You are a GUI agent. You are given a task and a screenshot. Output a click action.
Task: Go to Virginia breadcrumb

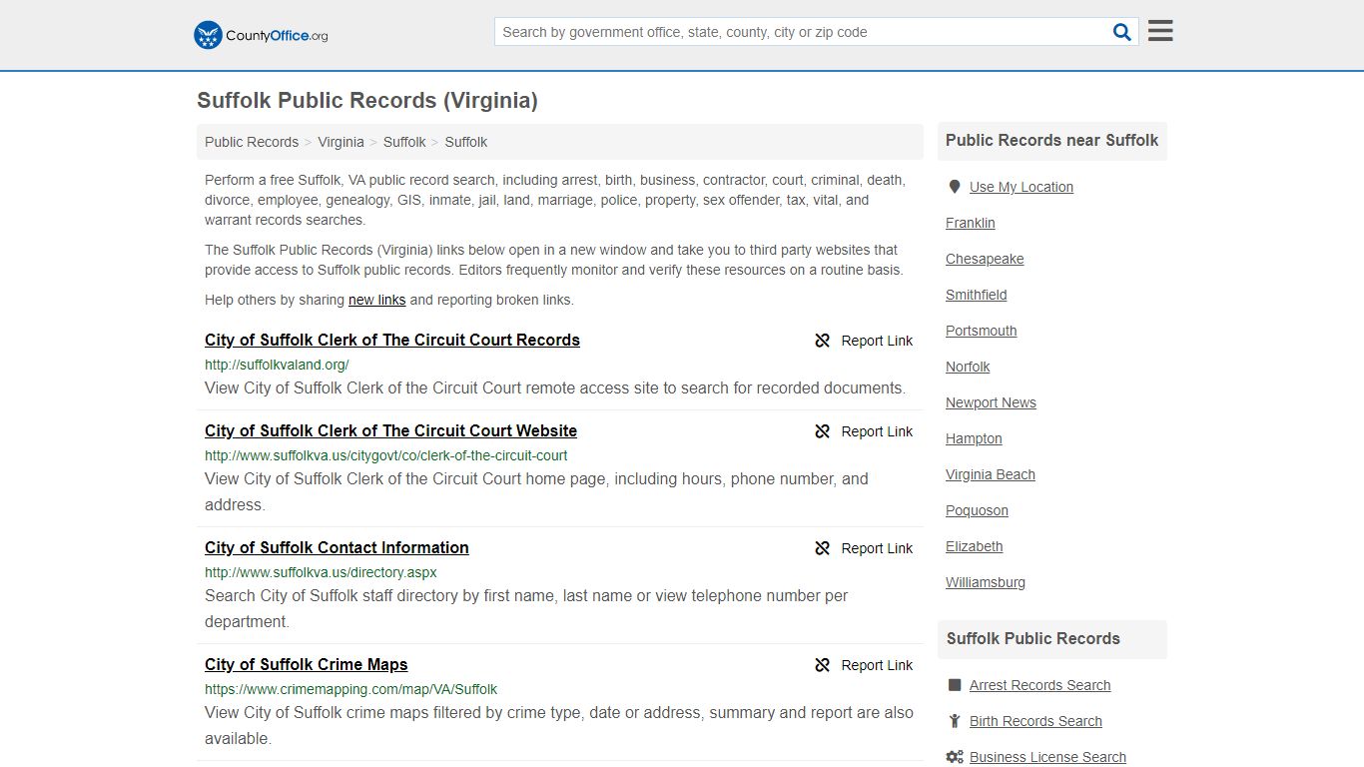point(341,142)
